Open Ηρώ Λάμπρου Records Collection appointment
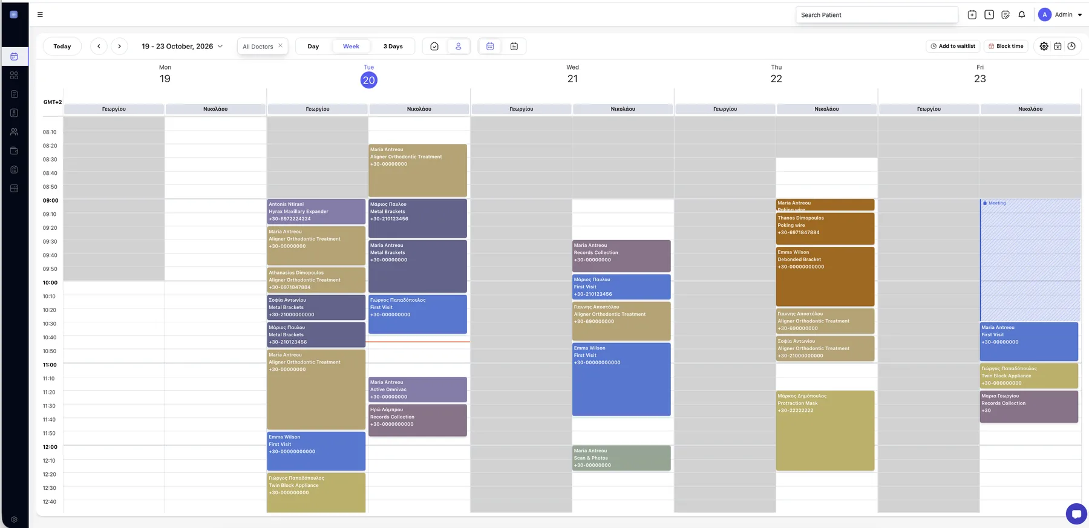The width and height of the screenshot is (1089, 528). pos(417,420)
